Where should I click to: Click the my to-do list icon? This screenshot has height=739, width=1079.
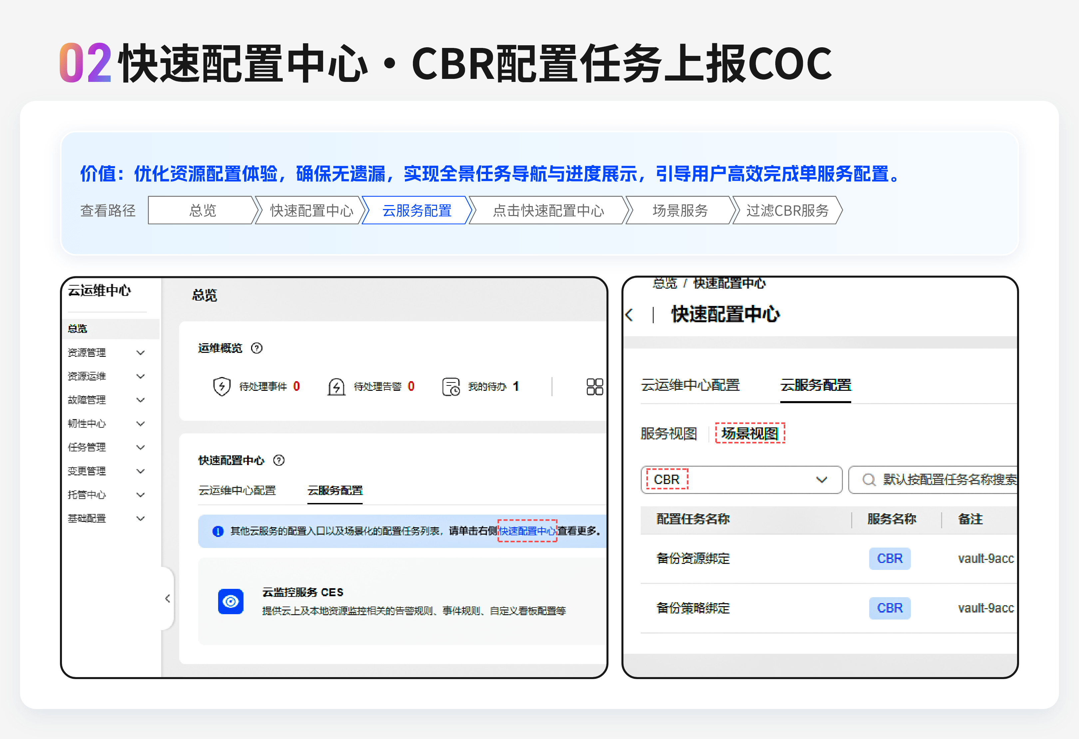click(450, 386)
